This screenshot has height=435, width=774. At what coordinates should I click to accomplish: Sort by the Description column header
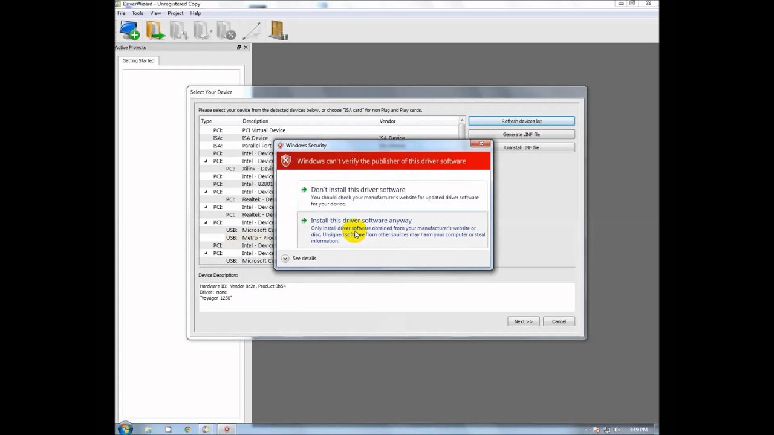(310, 121)
